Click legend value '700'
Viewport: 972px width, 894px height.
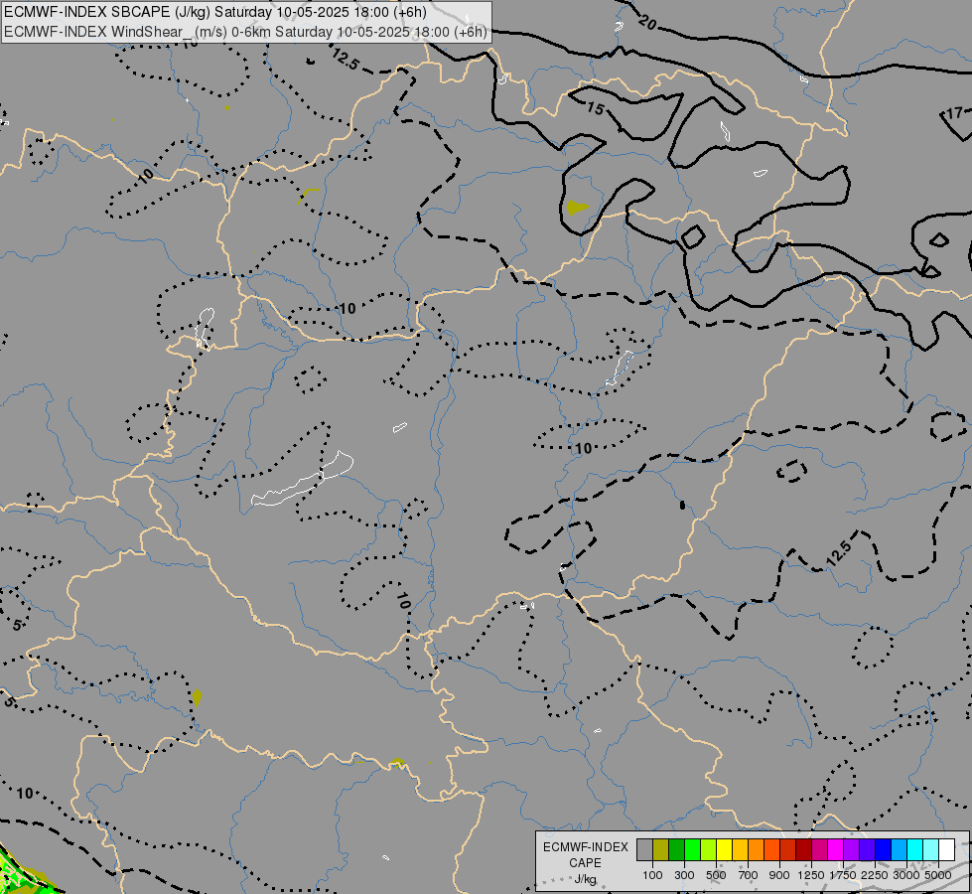pyautogui.click(x=749, y=875)
